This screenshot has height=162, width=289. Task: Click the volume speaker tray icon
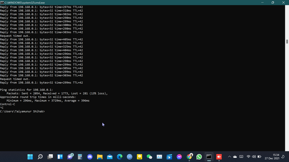point(254,157)
